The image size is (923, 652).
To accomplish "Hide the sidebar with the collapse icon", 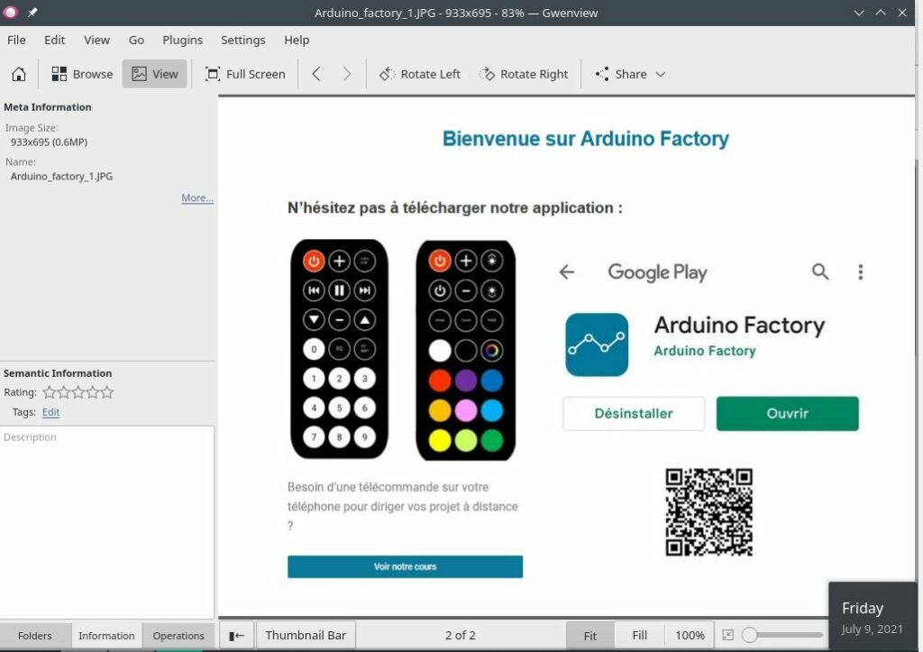I will tap(236, 635).
